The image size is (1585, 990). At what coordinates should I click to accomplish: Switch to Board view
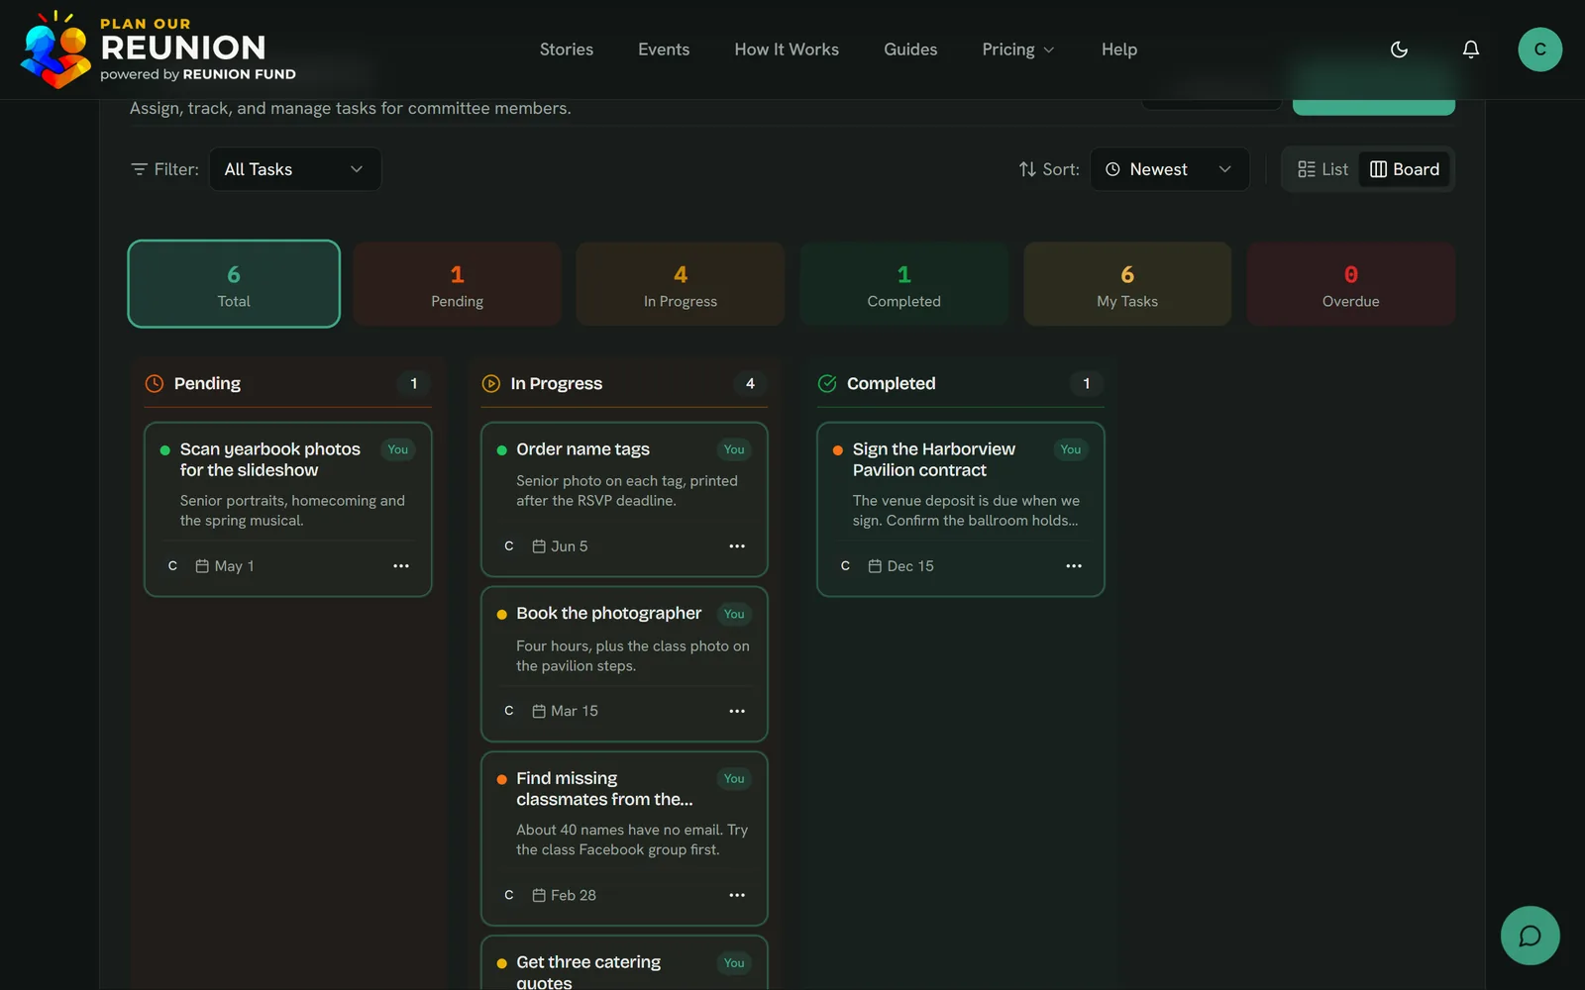[1405, 169]
